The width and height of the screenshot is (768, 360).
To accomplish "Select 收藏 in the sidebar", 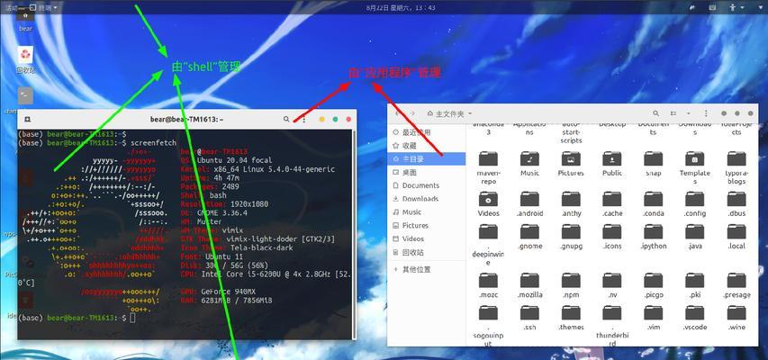I will click(426, 146).
